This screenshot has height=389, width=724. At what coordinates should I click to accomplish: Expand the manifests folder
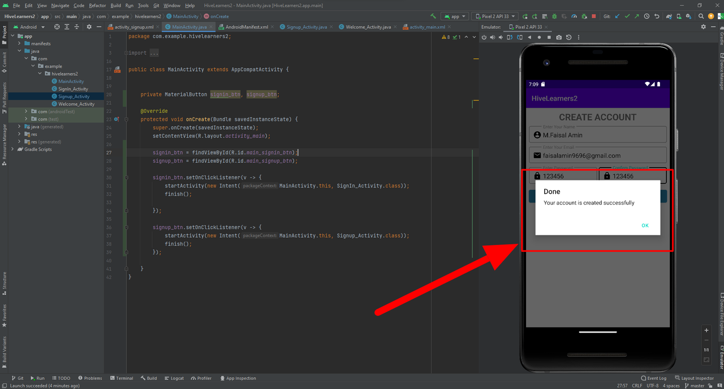20,43
